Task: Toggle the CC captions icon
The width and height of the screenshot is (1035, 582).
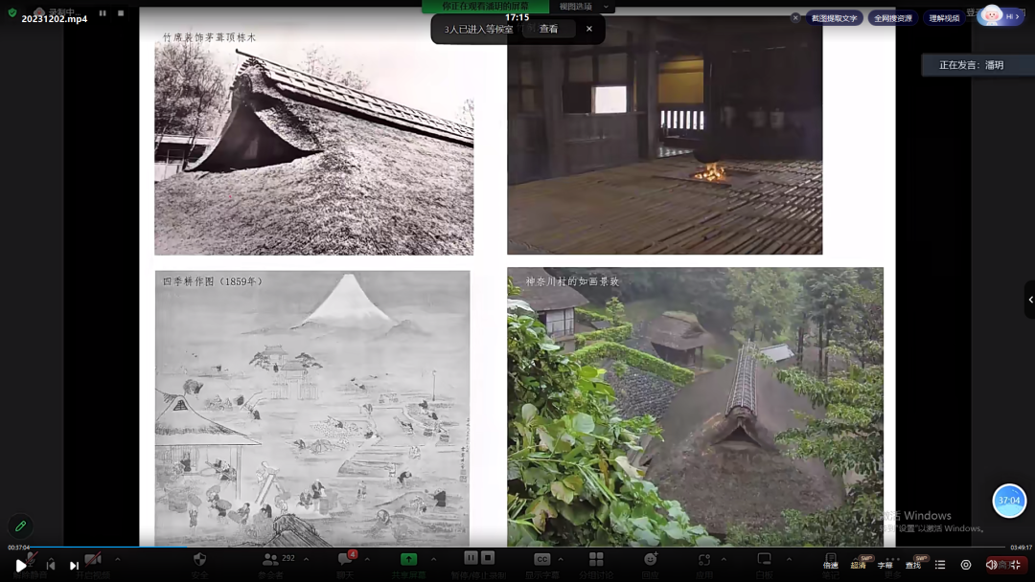Action: 541,559
